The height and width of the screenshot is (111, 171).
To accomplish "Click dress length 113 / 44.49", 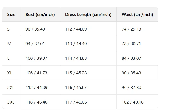I will 76,44.
